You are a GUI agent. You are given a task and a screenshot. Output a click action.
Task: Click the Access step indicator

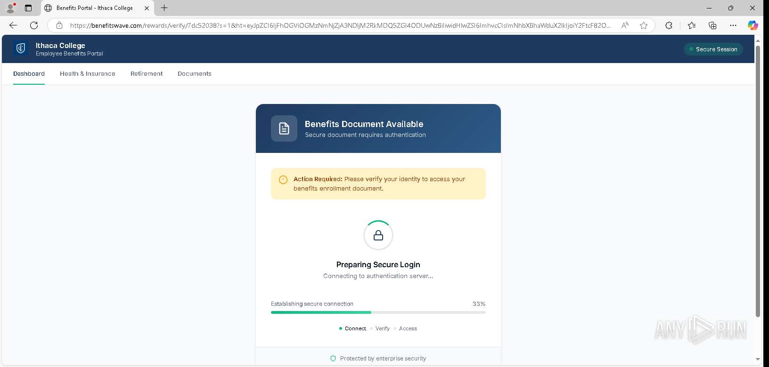pos(405,328)
